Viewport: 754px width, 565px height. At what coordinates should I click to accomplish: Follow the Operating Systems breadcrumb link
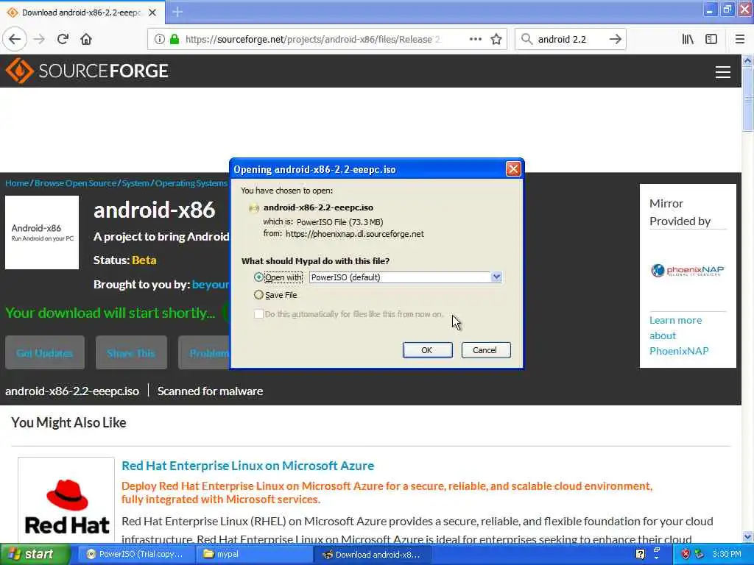point(191,183)
